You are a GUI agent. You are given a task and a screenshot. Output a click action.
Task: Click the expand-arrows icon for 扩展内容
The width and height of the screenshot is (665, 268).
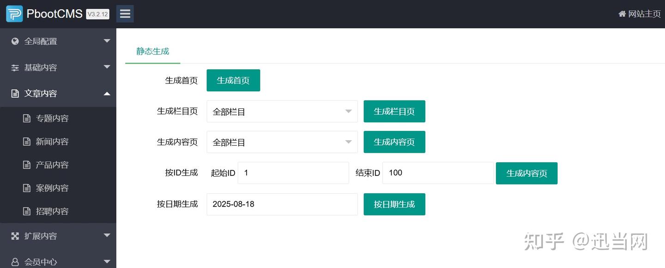coord(15,236)
